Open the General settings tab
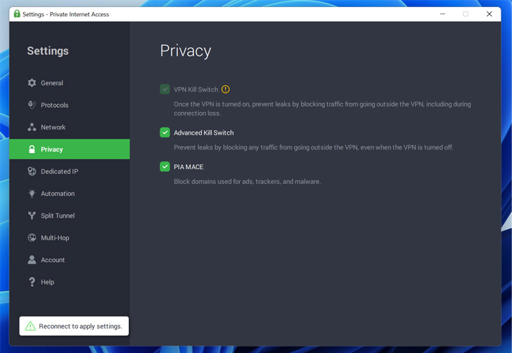The height and width of the screenshot is (353, 512). [x=70, y=82]
